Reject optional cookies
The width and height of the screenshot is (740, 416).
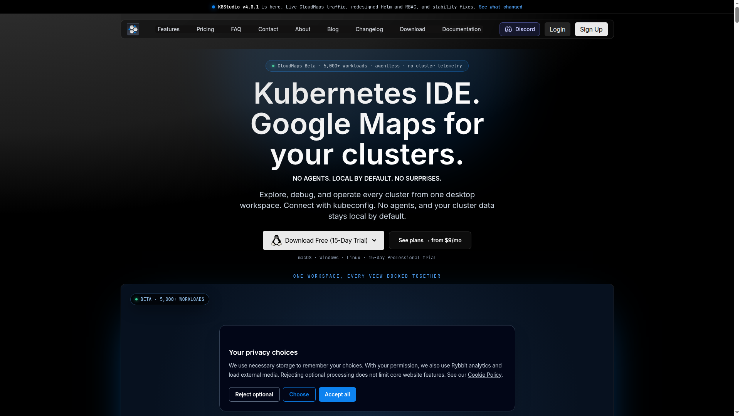point(254,394)
